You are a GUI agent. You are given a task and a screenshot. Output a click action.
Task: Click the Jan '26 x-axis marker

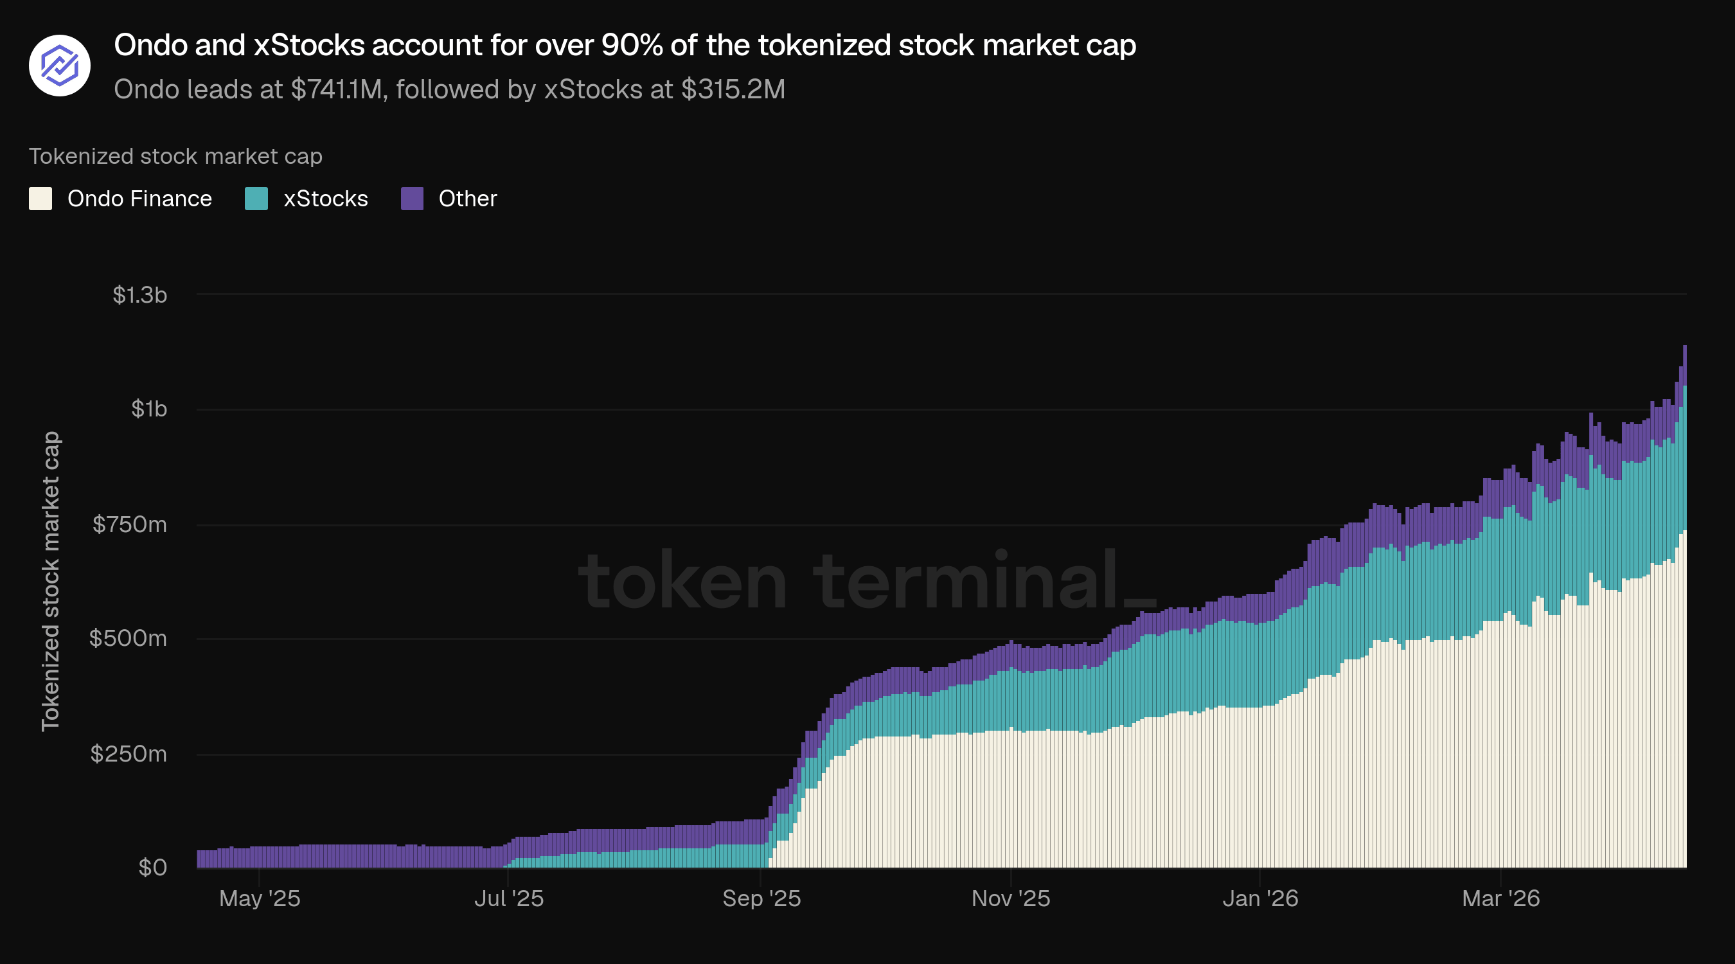point(1260,898)
